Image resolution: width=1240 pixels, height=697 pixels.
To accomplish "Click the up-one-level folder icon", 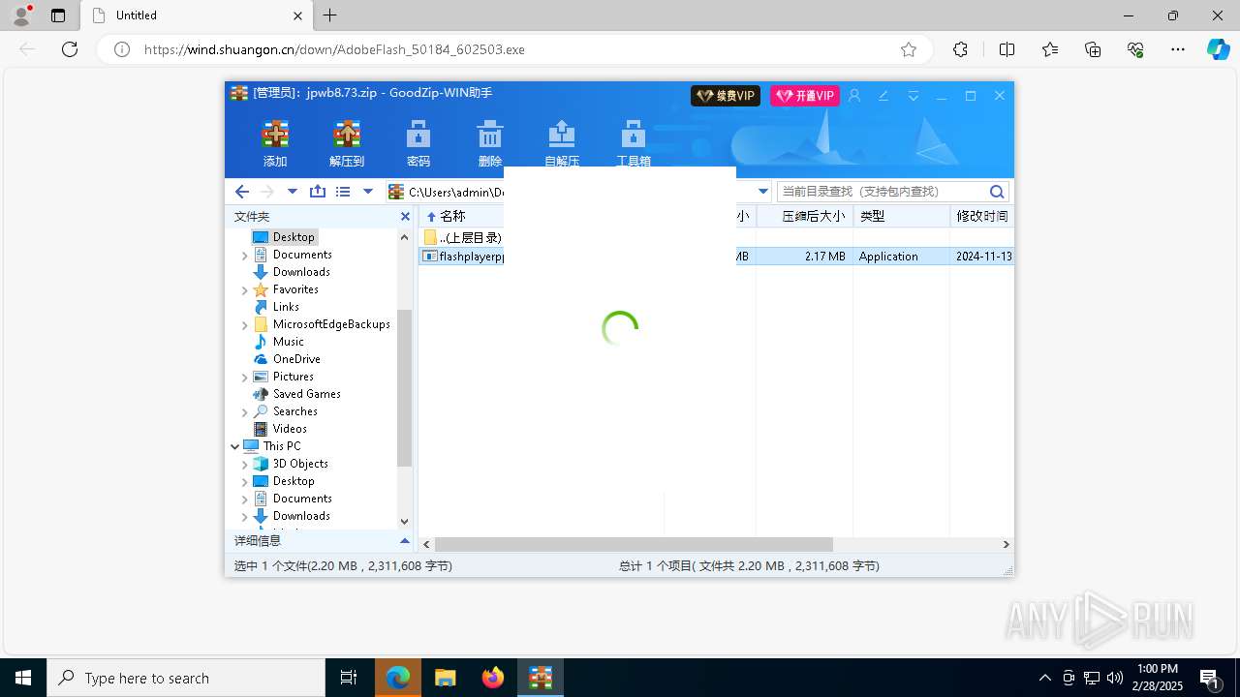I will pyautogui.click(x=318, y=192).
